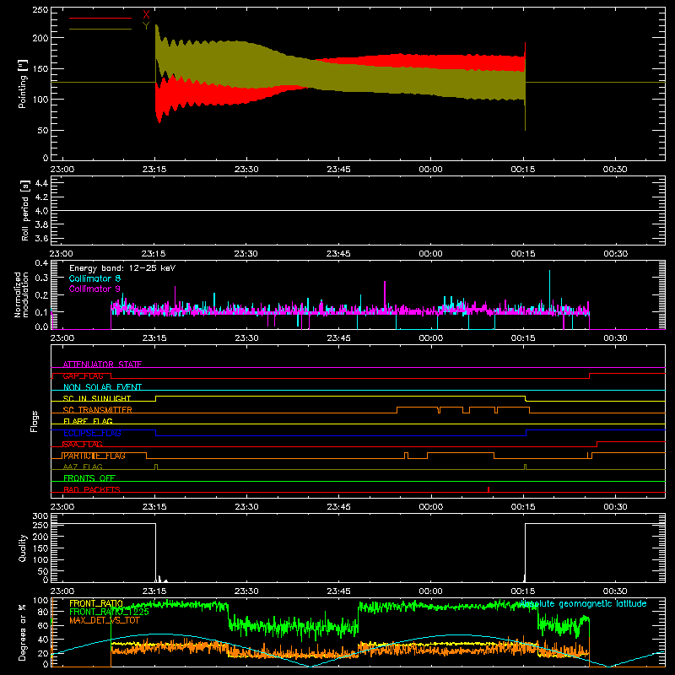Image resolution: width=675 pixels, height=675 pixels.
Task: Click the 4.0 tick on Roll period axis
Action: (41, 210)
